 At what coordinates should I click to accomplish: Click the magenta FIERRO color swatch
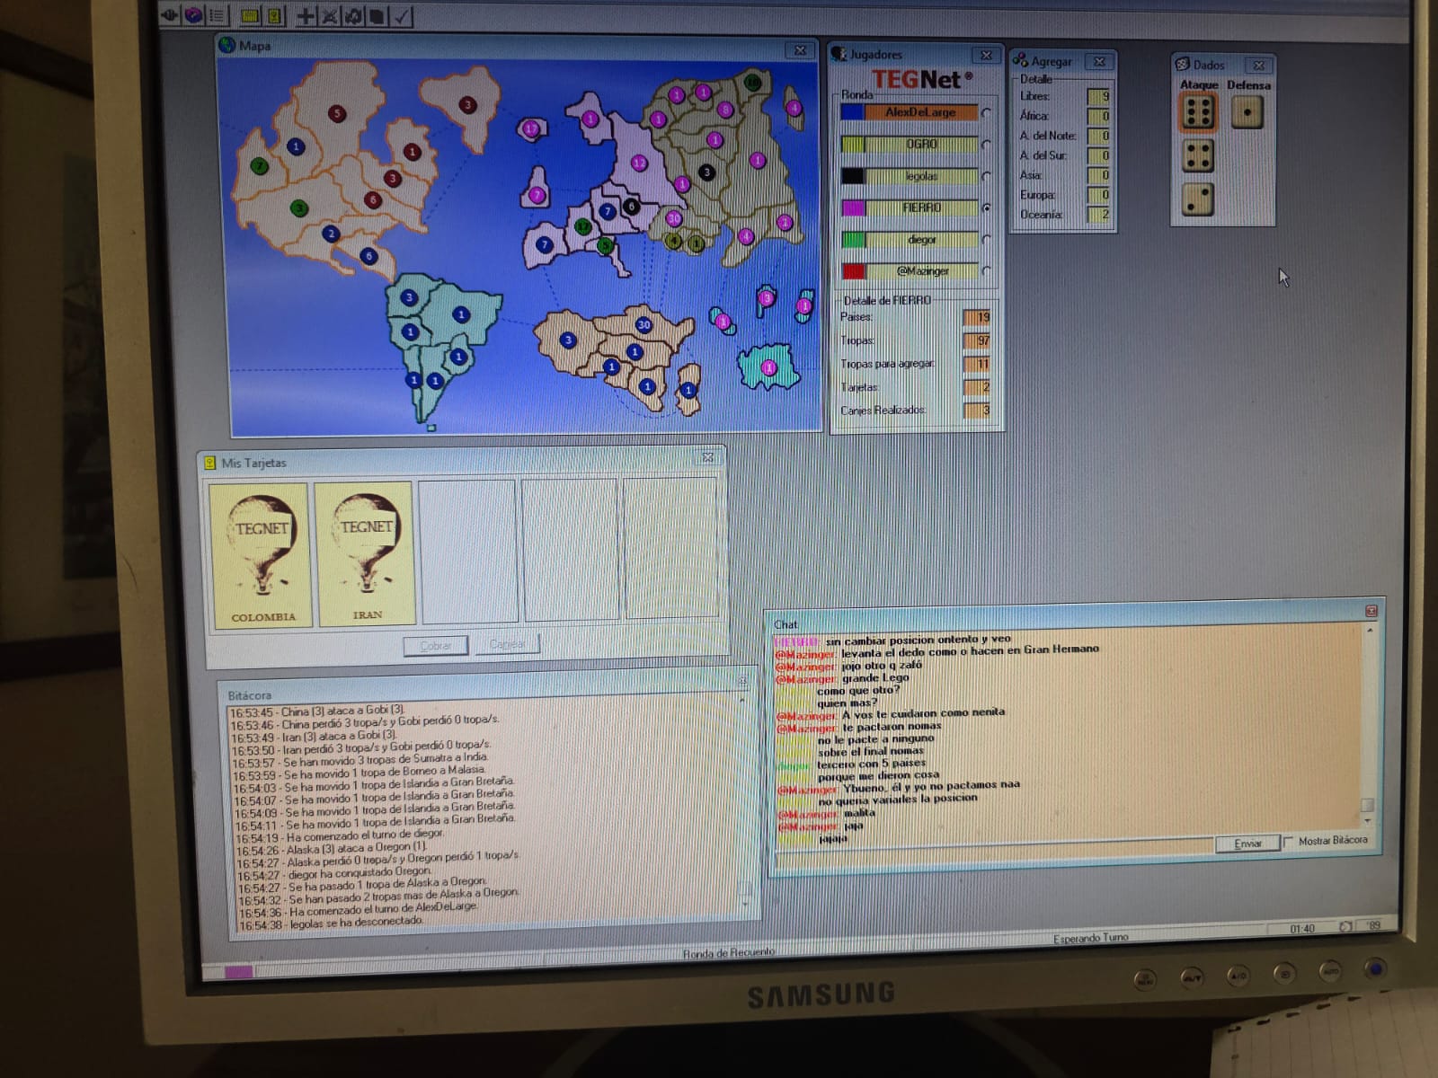[x=852, y=208]
